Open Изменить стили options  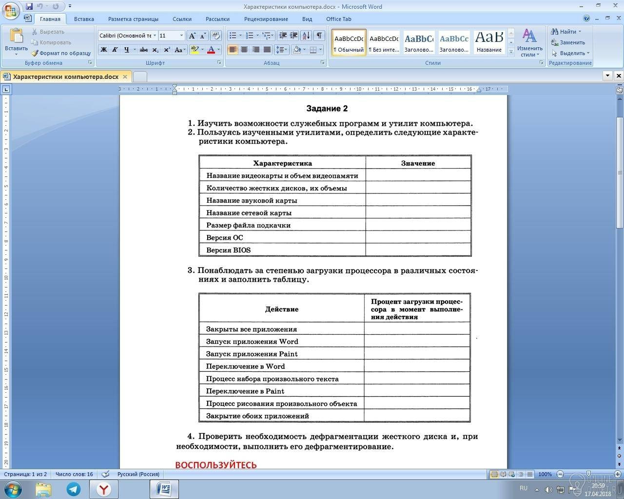tap(530, 42)
